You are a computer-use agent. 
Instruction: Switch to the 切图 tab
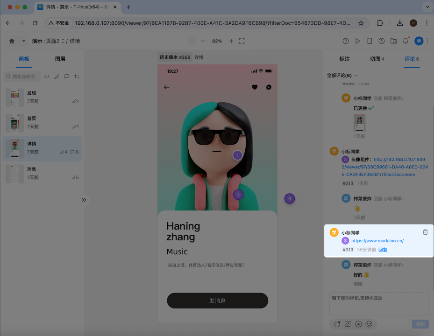(377, 59)
